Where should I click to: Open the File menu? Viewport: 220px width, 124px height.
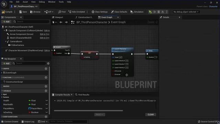[x=11, y=2]
